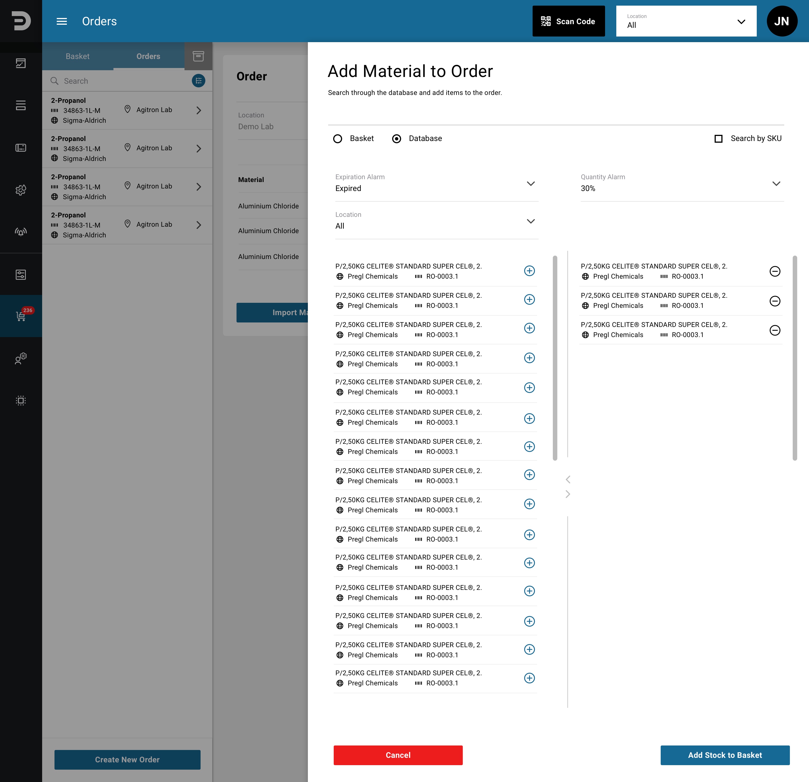This screenshot has height=782, width=809.
Task: Open the inventory card sidebar icon
Action: (21, 147)
